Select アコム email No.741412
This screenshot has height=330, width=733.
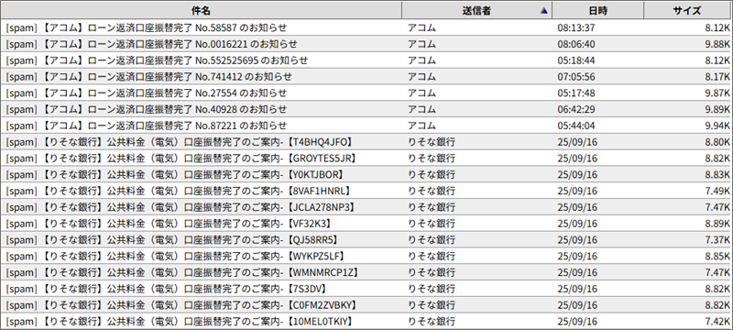(x=366, y=77)
